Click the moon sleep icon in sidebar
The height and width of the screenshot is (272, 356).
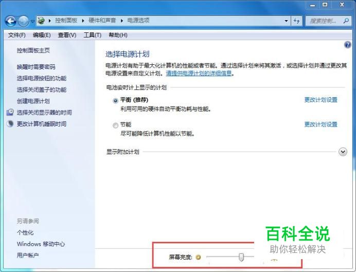pos(10,123)
